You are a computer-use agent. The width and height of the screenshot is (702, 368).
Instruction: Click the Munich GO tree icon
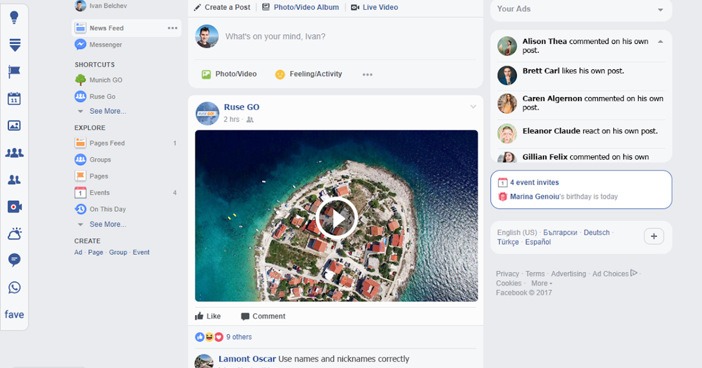[x=81, y=80]
